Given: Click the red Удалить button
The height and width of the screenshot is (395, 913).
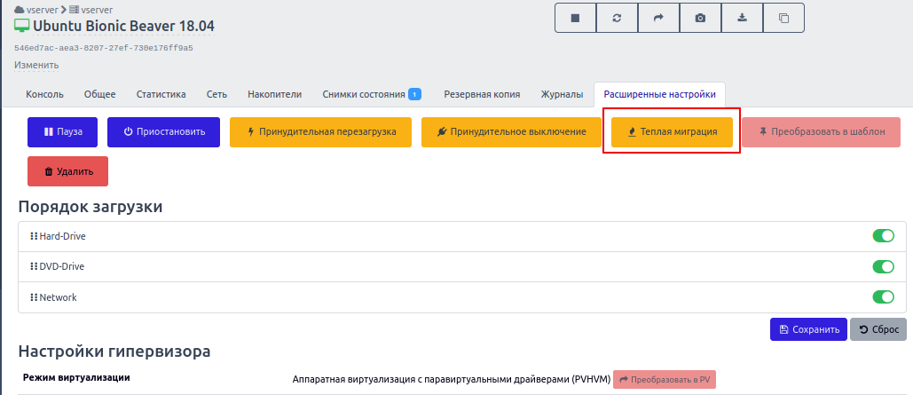Looking at the screenshot, I should coord(67,171).
